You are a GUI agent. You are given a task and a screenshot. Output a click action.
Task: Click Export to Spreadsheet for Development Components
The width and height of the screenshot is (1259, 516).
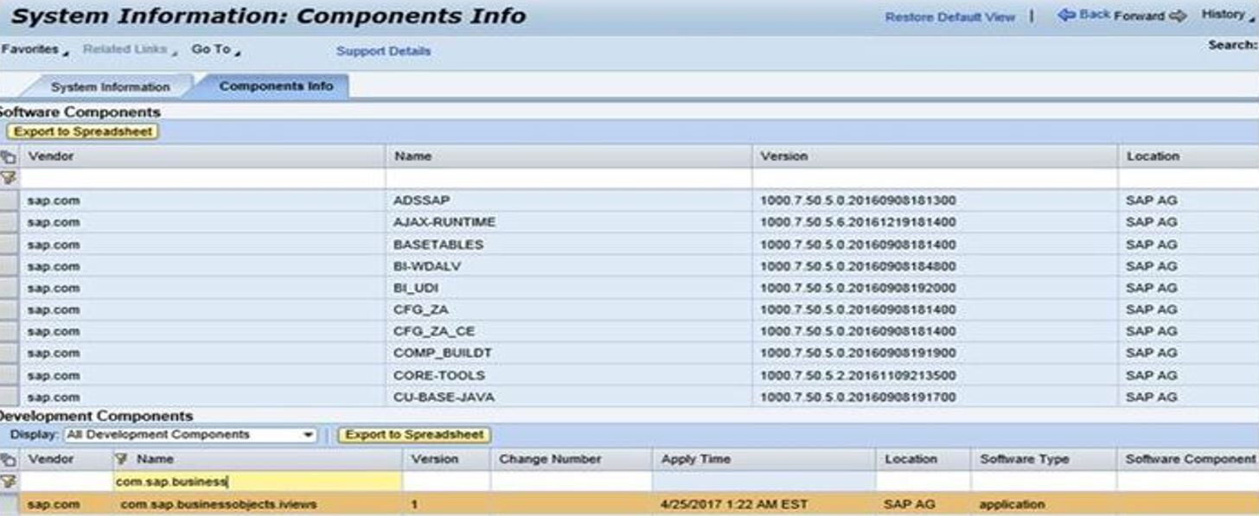pyautogui.click(x=413, y=435)
